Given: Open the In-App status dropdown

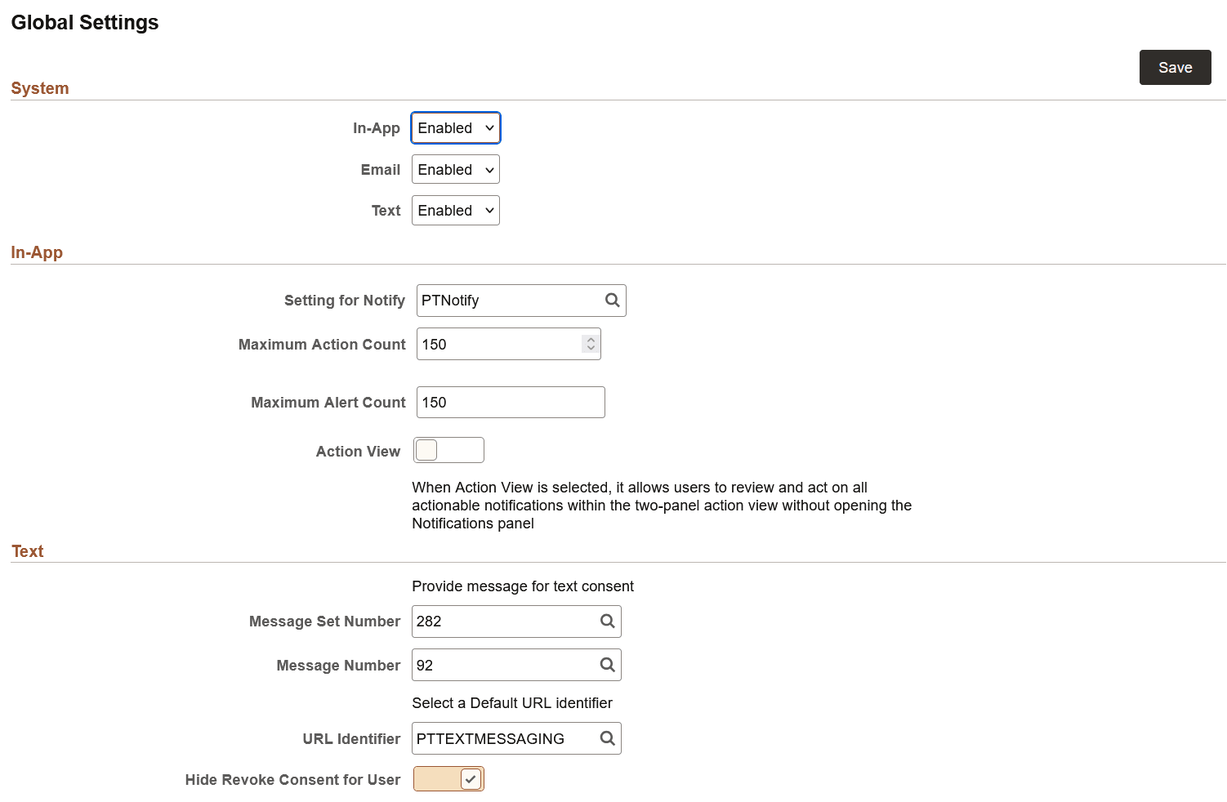Looking at the screenshot, I should (455, 127).
